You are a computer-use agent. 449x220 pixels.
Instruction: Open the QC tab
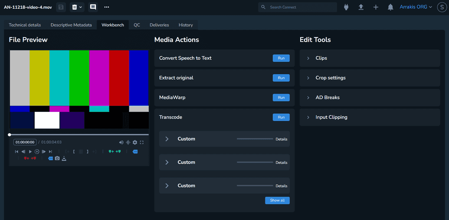(x=137, y=25)
